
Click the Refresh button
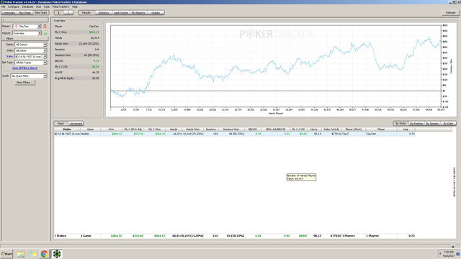451,13
